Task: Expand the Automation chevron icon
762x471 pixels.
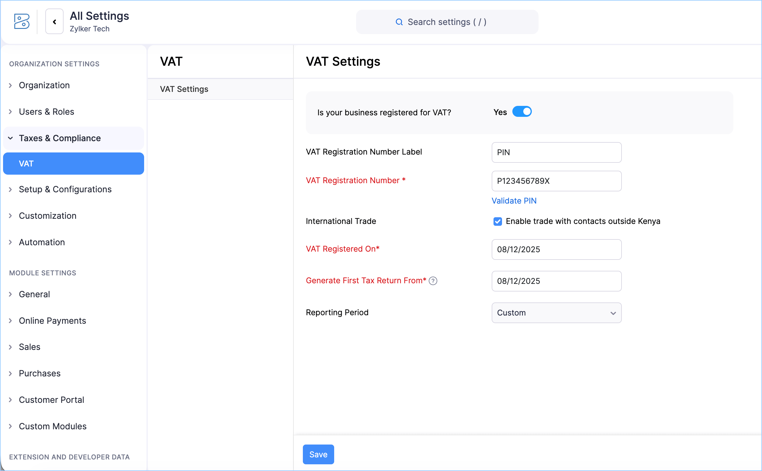Action: pos(11,242)
